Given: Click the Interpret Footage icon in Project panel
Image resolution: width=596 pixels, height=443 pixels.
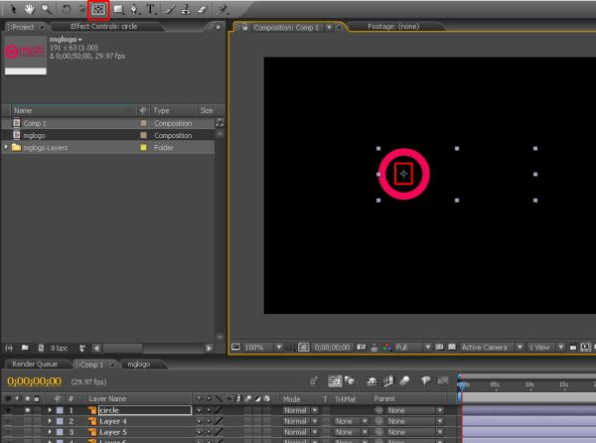Looking at the screenshot, I should coord(9,348).
